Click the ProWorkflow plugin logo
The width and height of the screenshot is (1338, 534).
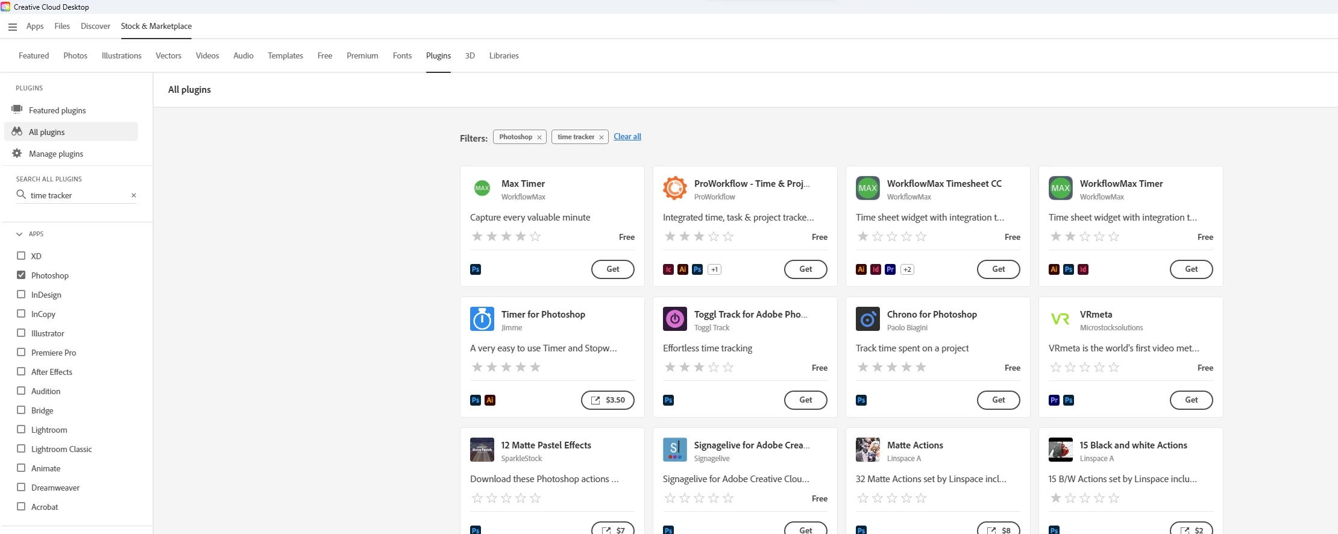675,188
